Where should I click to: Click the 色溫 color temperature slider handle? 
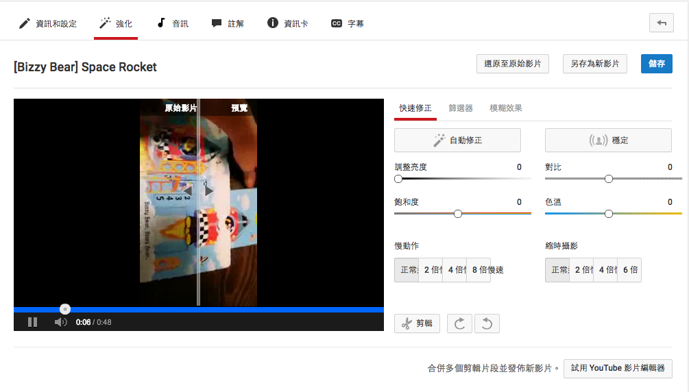(609, 214)
